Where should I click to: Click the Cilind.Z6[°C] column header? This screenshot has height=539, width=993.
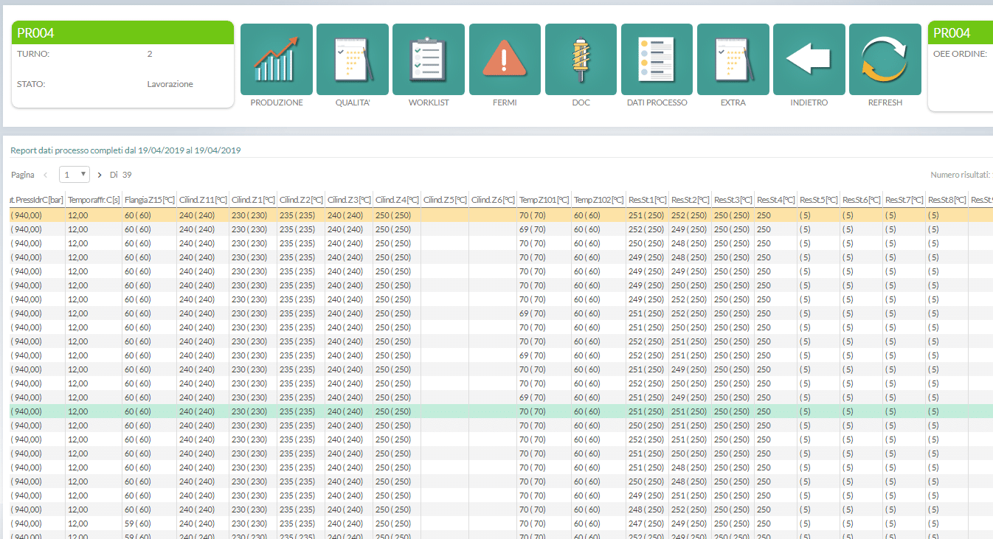(x=493, y=200)
